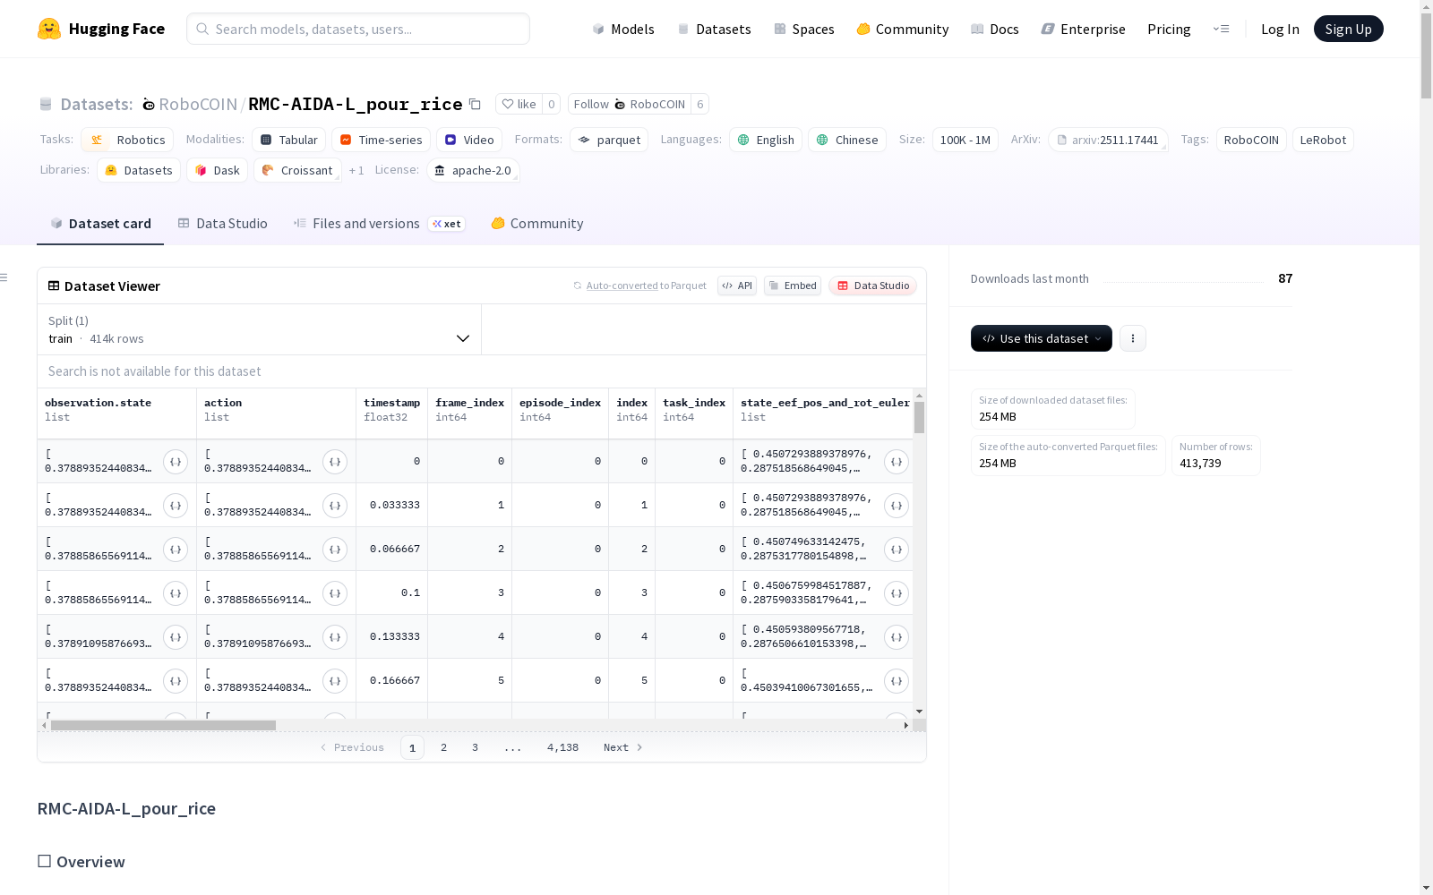Screen dimensions: 1433x895
Task: Open Spaces in the top navigation
Action: [x=804, y=29]
